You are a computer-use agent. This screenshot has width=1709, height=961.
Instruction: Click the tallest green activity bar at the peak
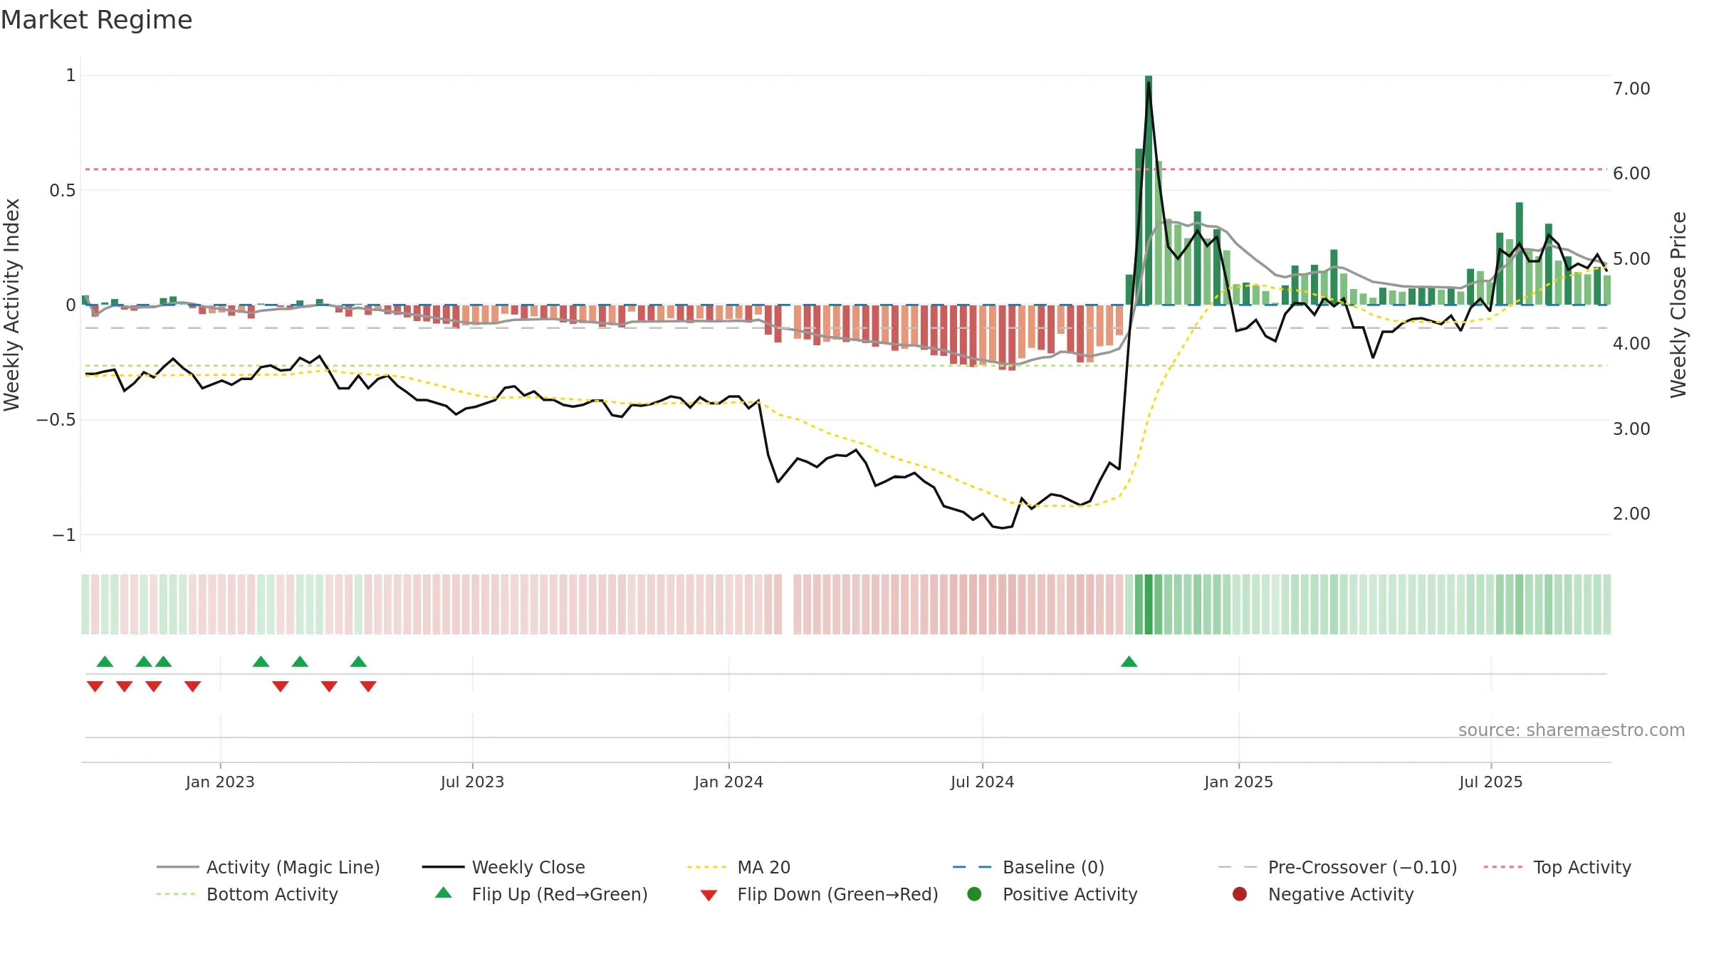1149,190
